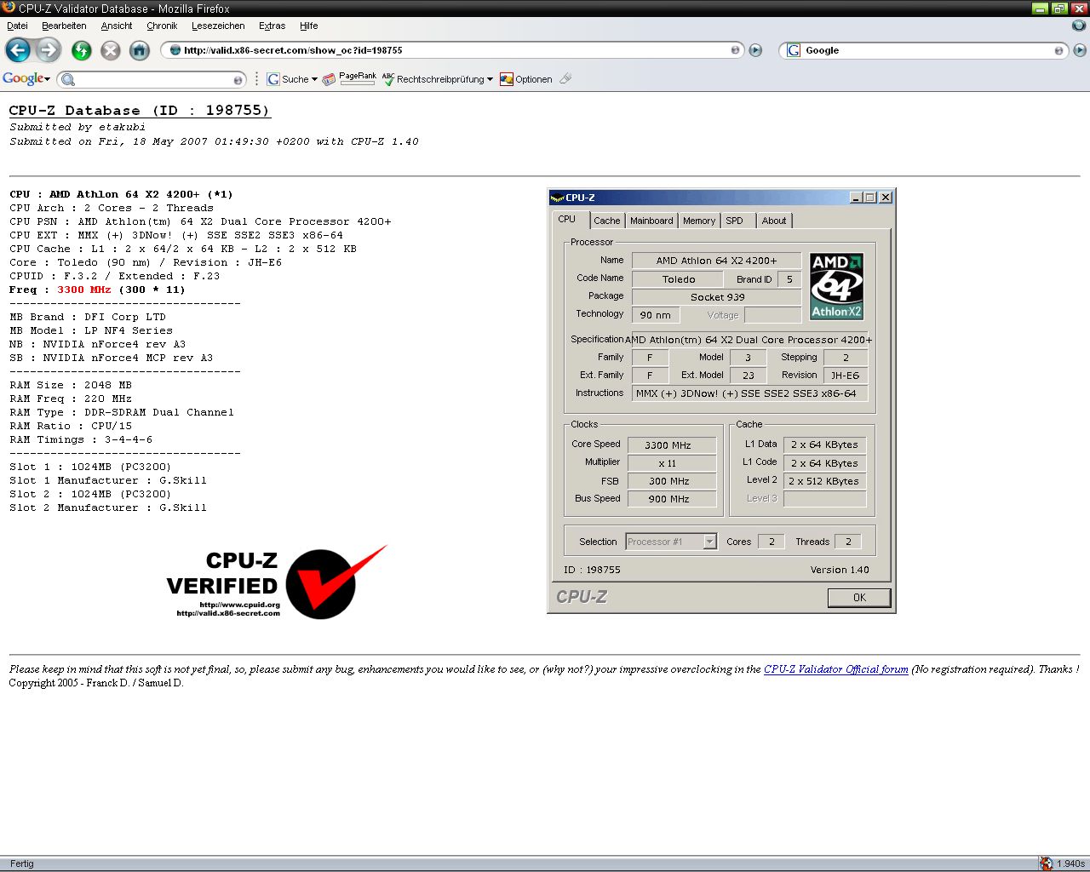Screen dimensions: 1090x872
Task: Switch to the Cache tab in CPU-Z
Action: coord(606,221)
